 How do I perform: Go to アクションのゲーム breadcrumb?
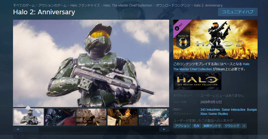[x=53, y=5]
